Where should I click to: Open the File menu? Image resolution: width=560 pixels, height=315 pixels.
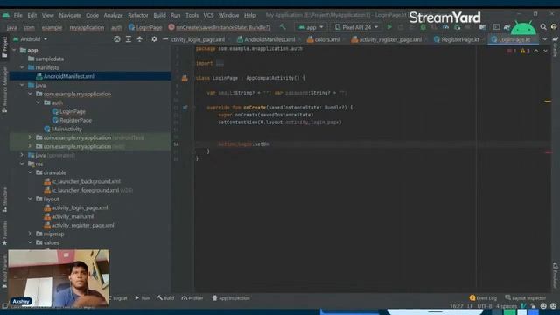17,16
